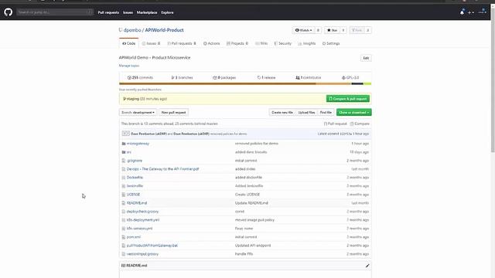Screen dimensions: 495x278
Task: Open pullProductAPIfromGateway.bat file
Action: 152,246
